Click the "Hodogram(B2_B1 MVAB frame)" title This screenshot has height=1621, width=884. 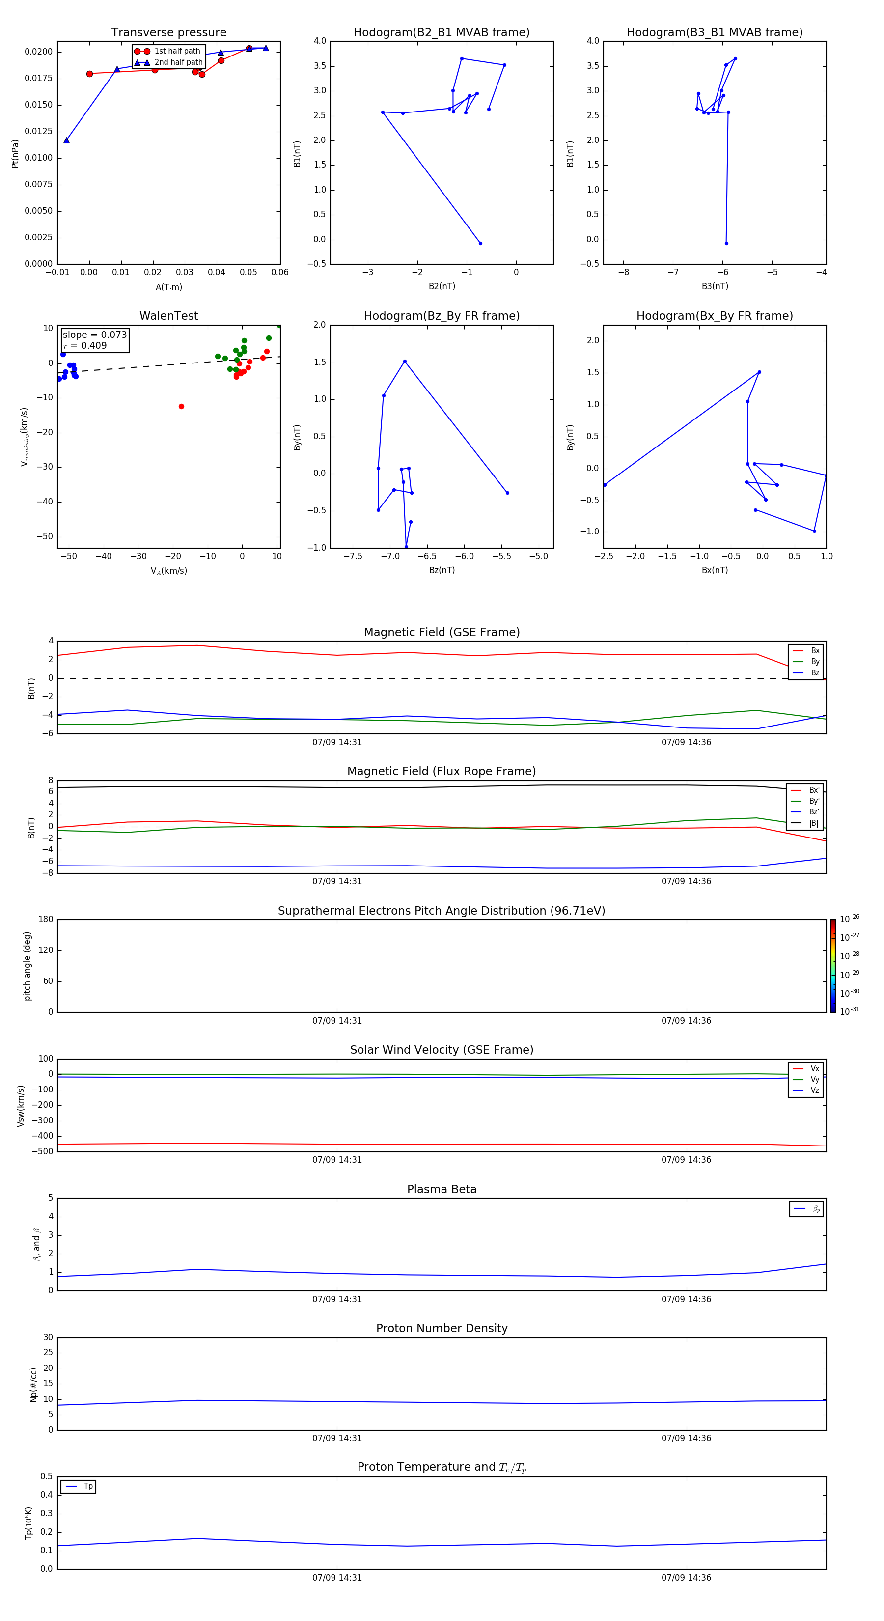click(x=442, y=33)
